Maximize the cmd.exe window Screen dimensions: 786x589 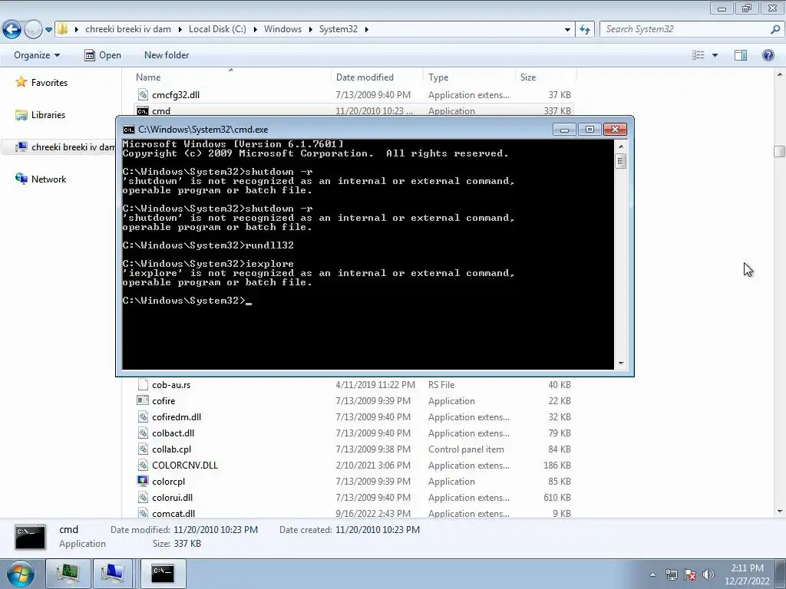(589, 130)
